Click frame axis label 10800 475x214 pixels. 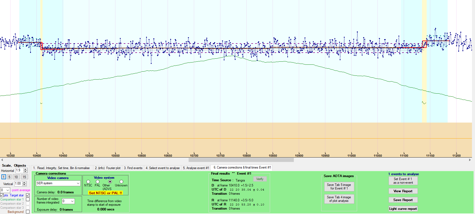pyautogui.click(x=247, y=156)
